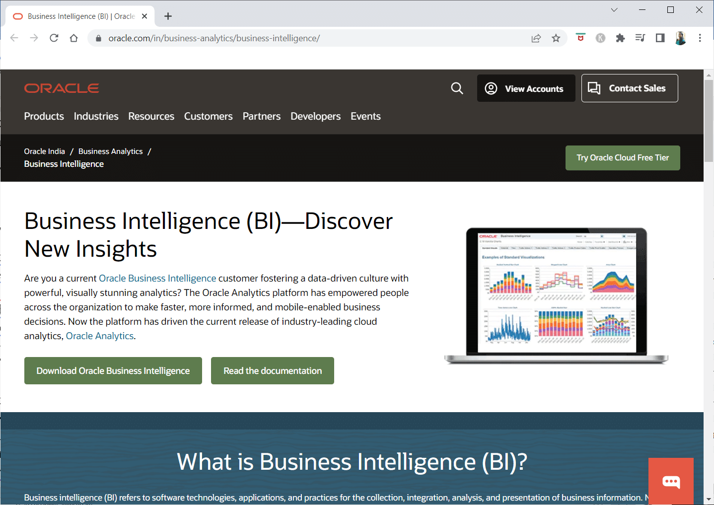
Task: Open the site search magnifier icon
Action: pyautogui.click(x=457, y=88)
